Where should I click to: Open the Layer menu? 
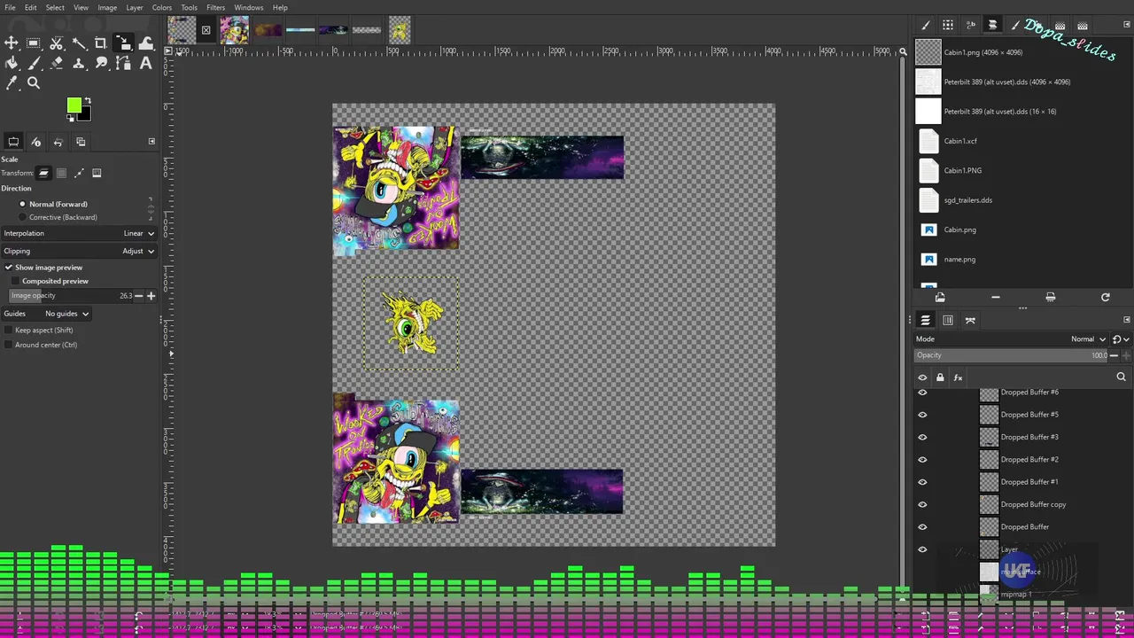click(135, 8)
